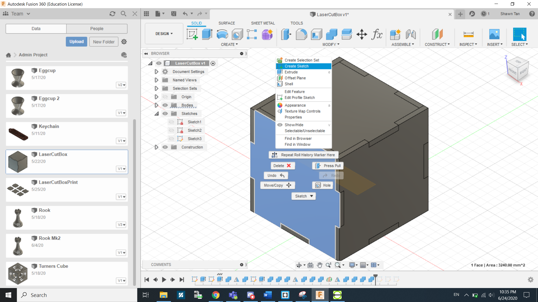Select the Create Form purple icon
Image resolution: width=538 pixels, height=302 pixels.
point(267,34)
